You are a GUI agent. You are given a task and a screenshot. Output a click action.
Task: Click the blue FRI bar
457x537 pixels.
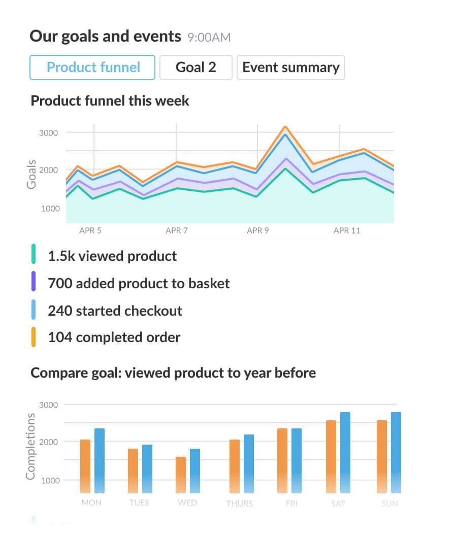coord(297,461)
